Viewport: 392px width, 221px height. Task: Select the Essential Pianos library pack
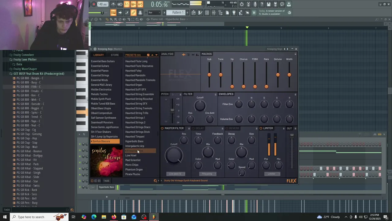click(100, 71)
